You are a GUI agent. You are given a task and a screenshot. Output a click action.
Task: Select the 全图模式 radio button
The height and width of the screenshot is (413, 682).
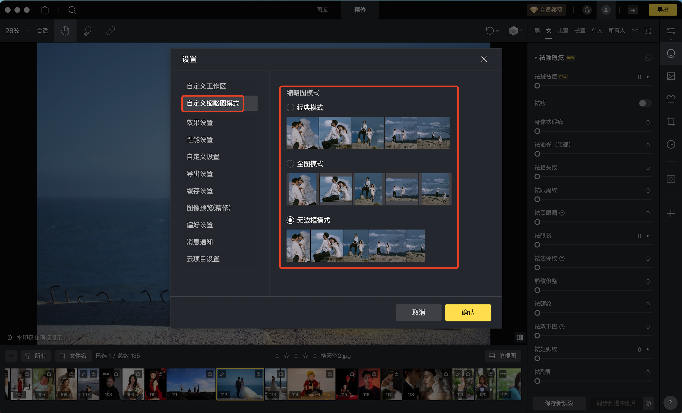(x=290, y=164)
